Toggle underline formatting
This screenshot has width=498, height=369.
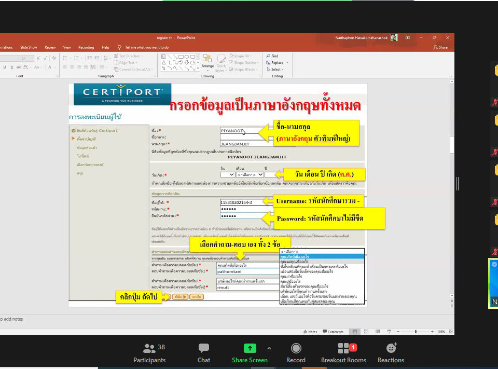coord(5,67)
